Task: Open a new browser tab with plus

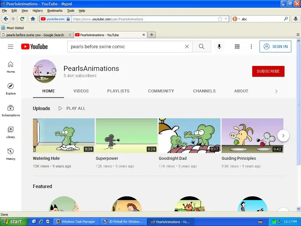Action: [x=152, y=35]
